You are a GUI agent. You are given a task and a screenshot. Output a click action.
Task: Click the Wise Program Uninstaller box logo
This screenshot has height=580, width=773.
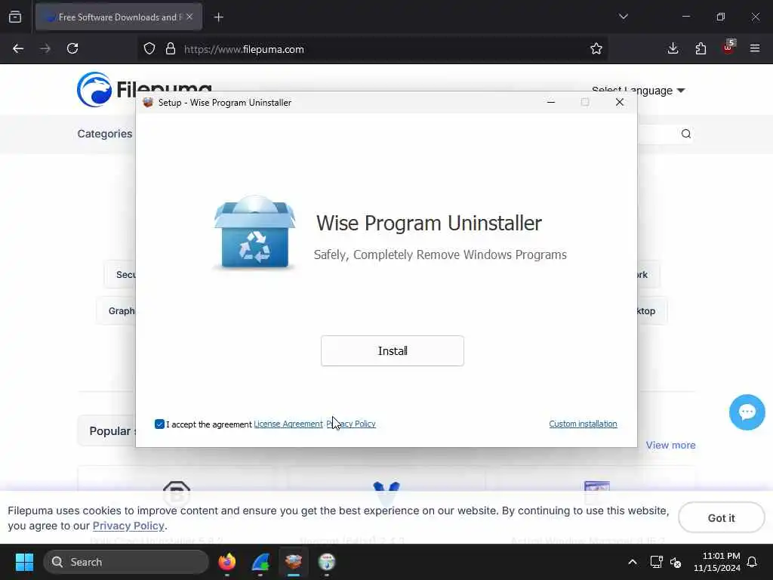254,232
